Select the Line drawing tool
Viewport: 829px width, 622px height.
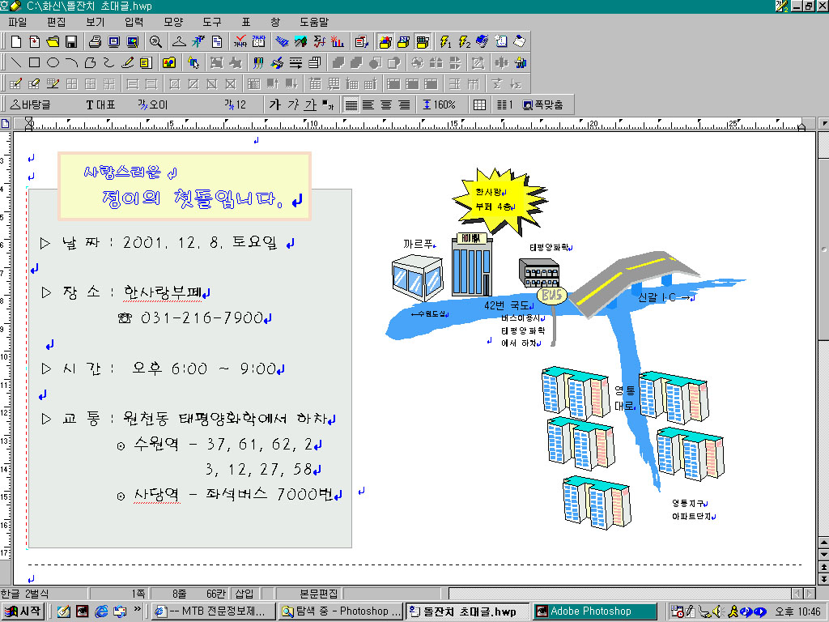pos(16,62)
